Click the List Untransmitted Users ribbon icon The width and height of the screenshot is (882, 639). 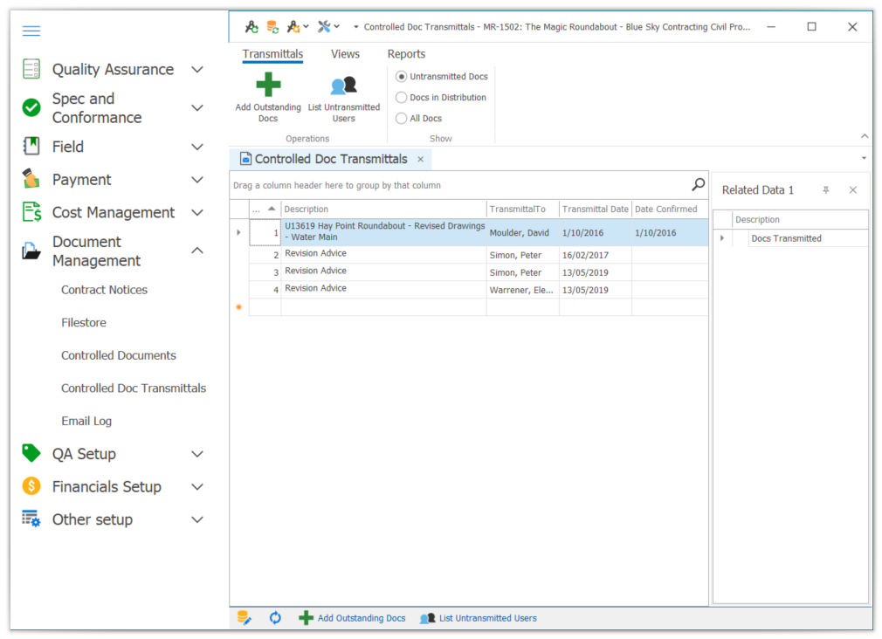tap(344, 86)
